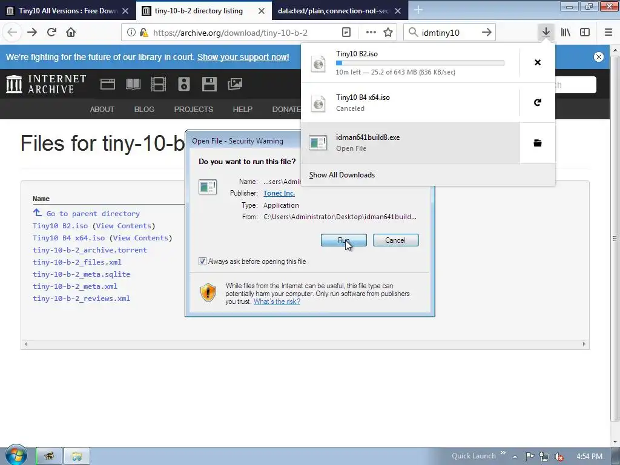The height and width of the screenshot is (465, 620).
Task: Open the Images icon
Action: click(x=235, y=84)
